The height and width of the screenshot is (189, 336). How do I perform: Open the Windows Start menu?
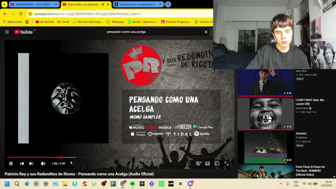(7, 184)
